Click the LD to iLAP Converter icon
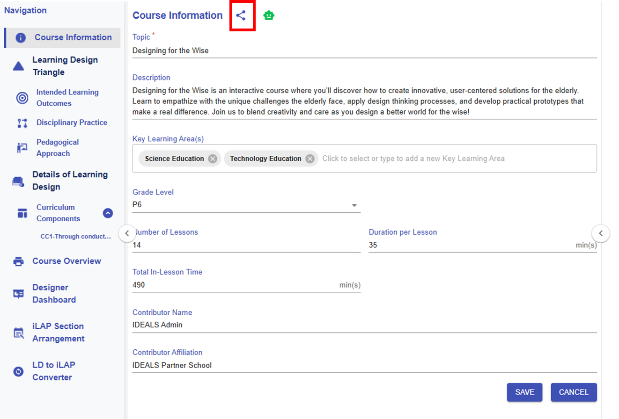 click(x=18, y=371)
